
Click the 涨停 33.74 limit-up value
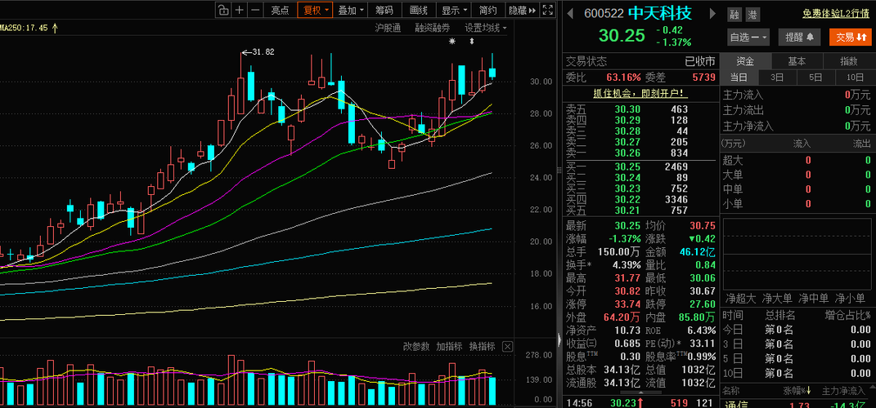[628, 304]
